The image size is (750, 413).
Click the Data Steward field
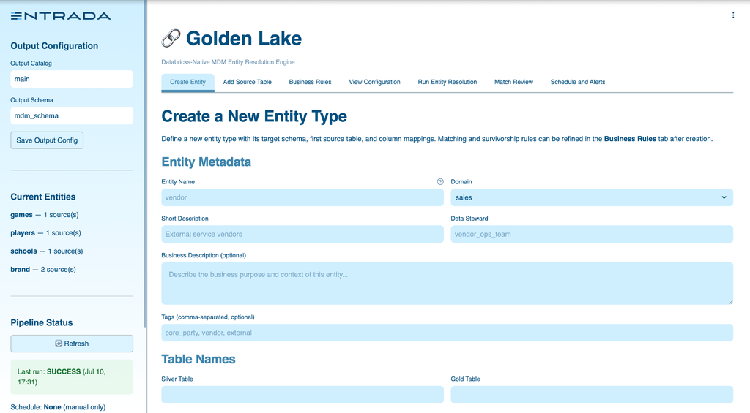click(592, 234)
